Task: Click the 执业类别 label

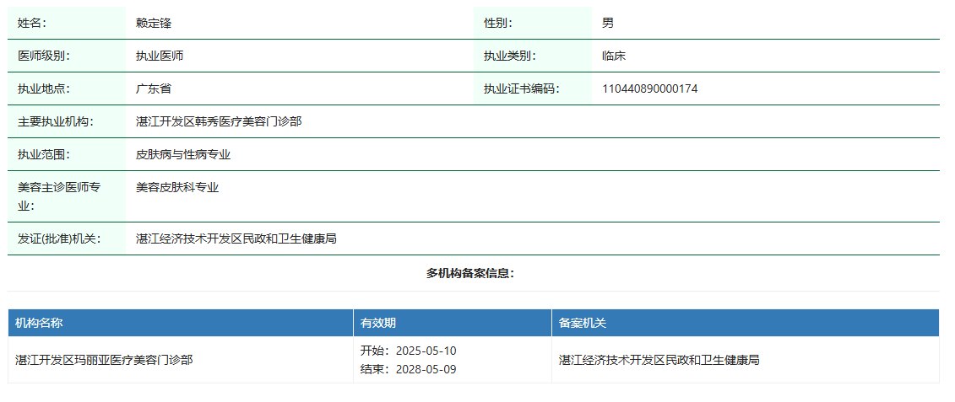Action: [x=510, y=56]
